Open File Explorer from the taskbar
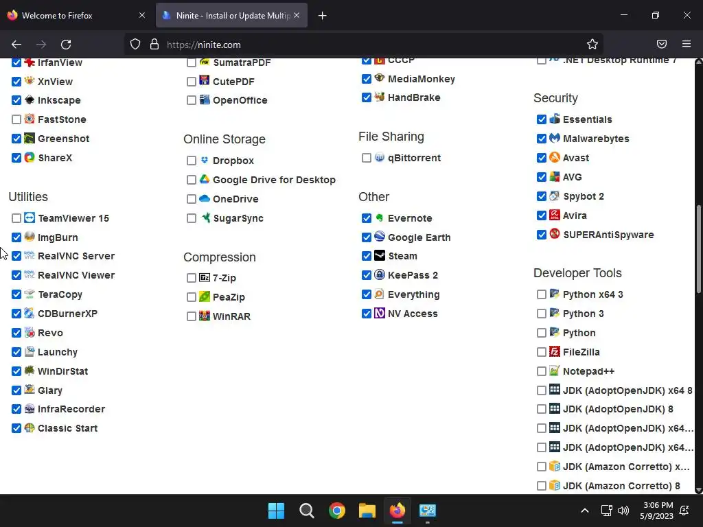Screen dimensions: 703x527 367,511
